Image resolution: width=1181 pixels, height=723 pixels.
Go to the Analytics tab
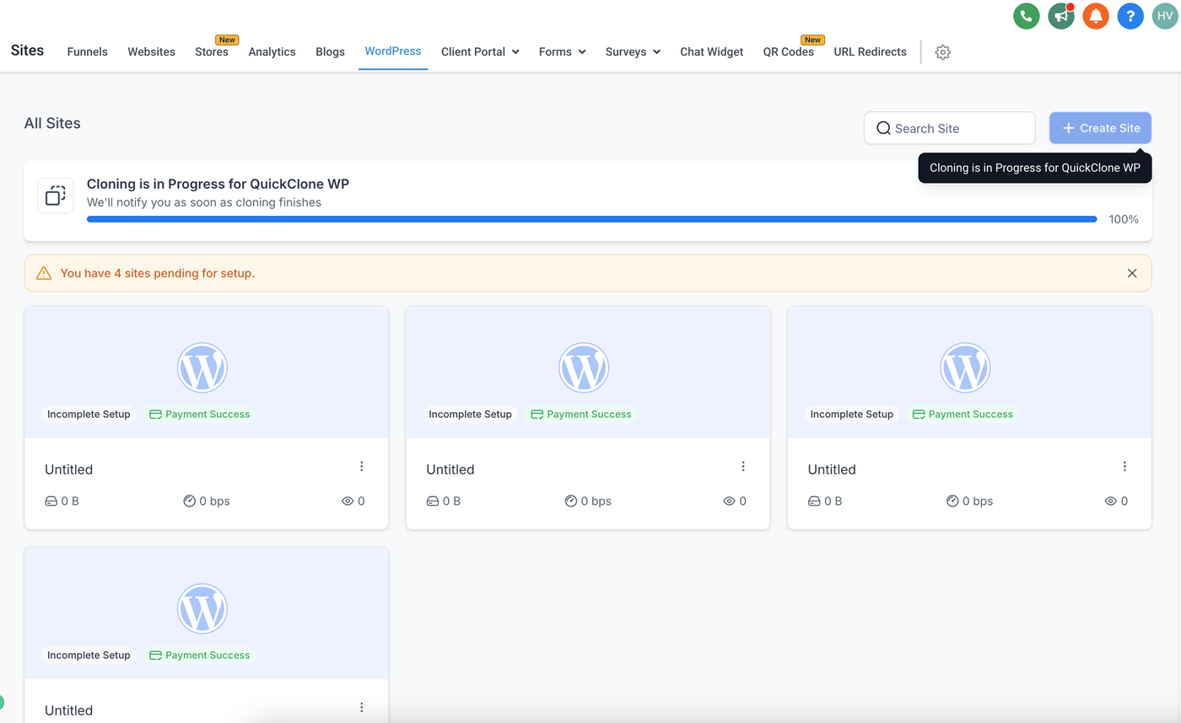[x=272, y=52]
